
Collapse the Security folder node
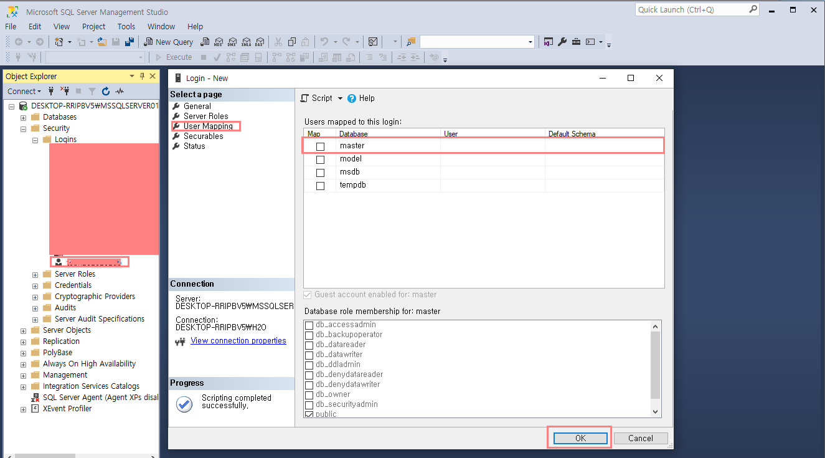(x=23, y=128)
